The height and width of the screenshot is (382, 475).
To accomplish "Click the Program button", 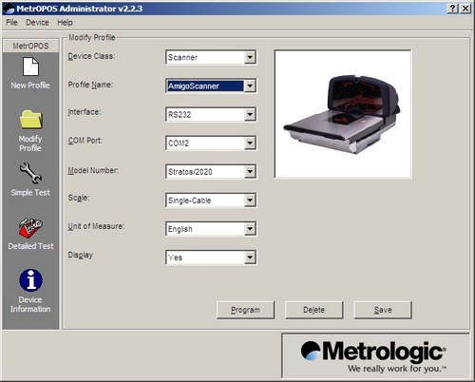I will point(245,310).
